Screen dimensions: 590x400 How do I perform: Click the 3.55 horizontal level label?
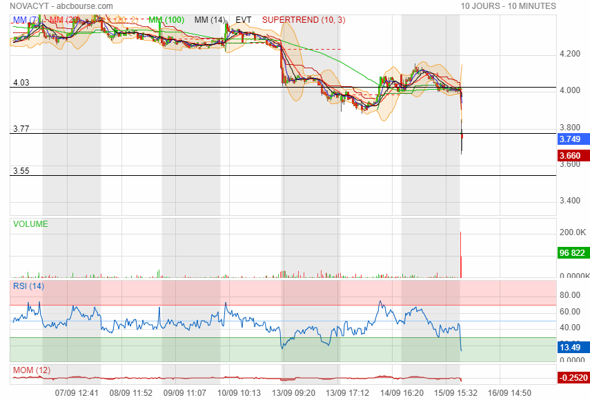click(21, 171)
